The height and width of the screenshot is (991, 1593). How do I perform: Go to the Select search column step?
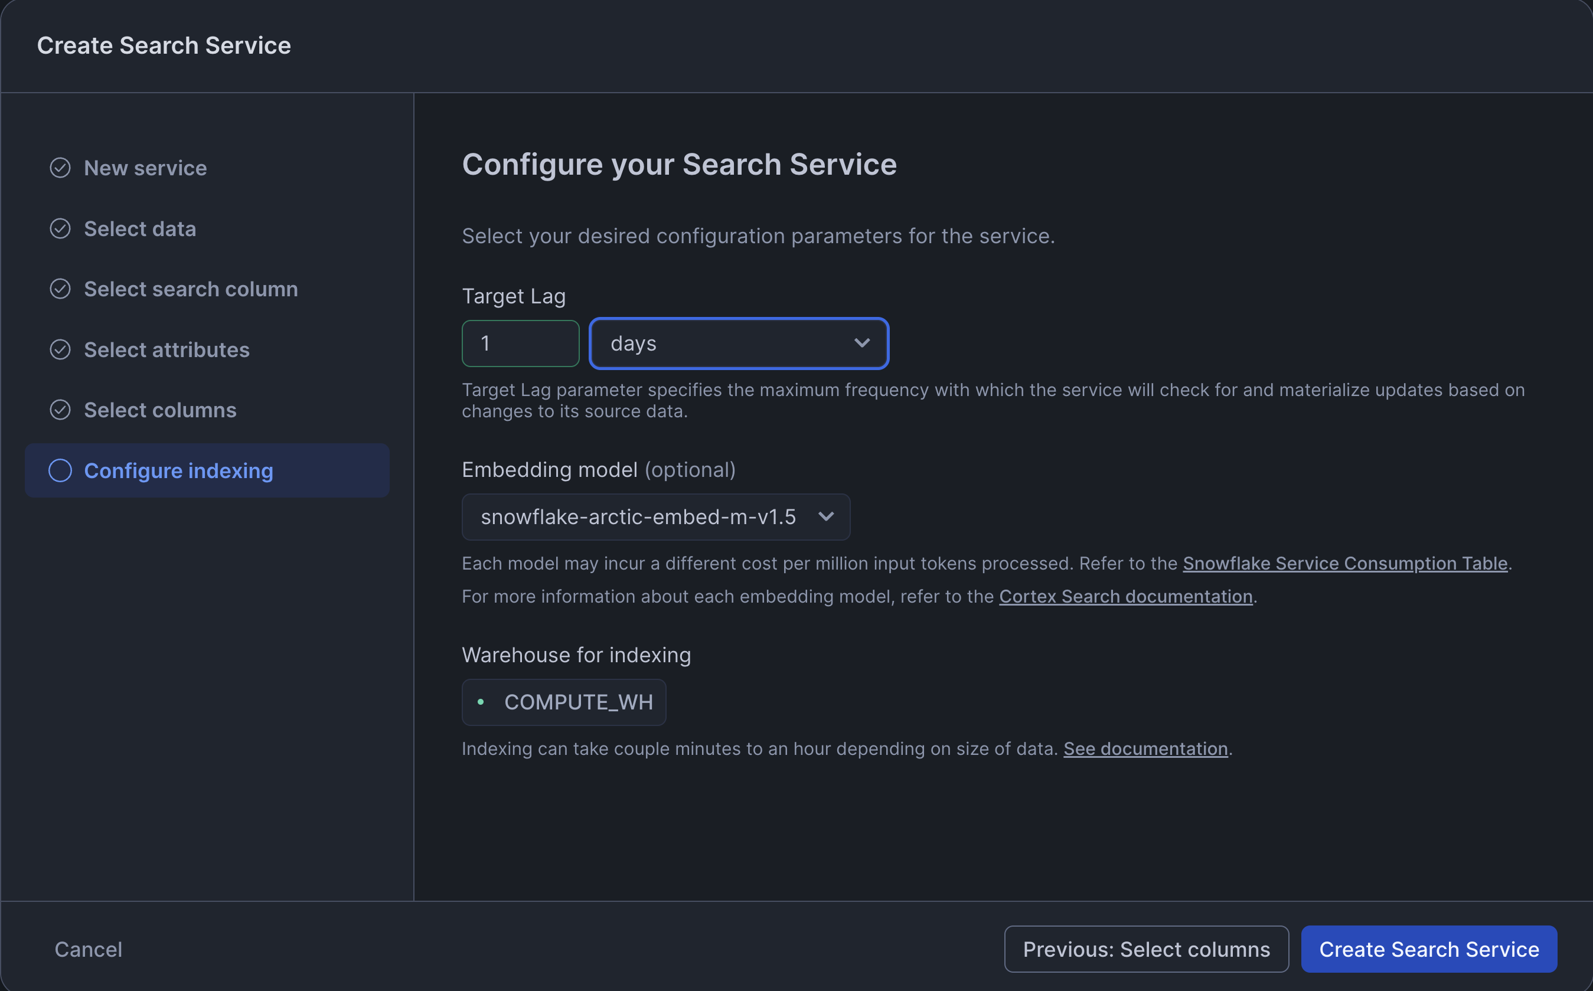[191, 289]
